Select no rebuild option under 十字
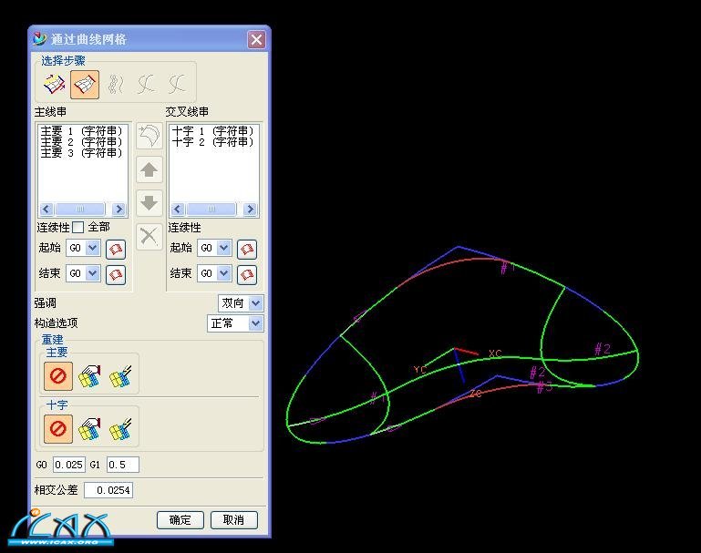701x553 pixels. [58, 429]
